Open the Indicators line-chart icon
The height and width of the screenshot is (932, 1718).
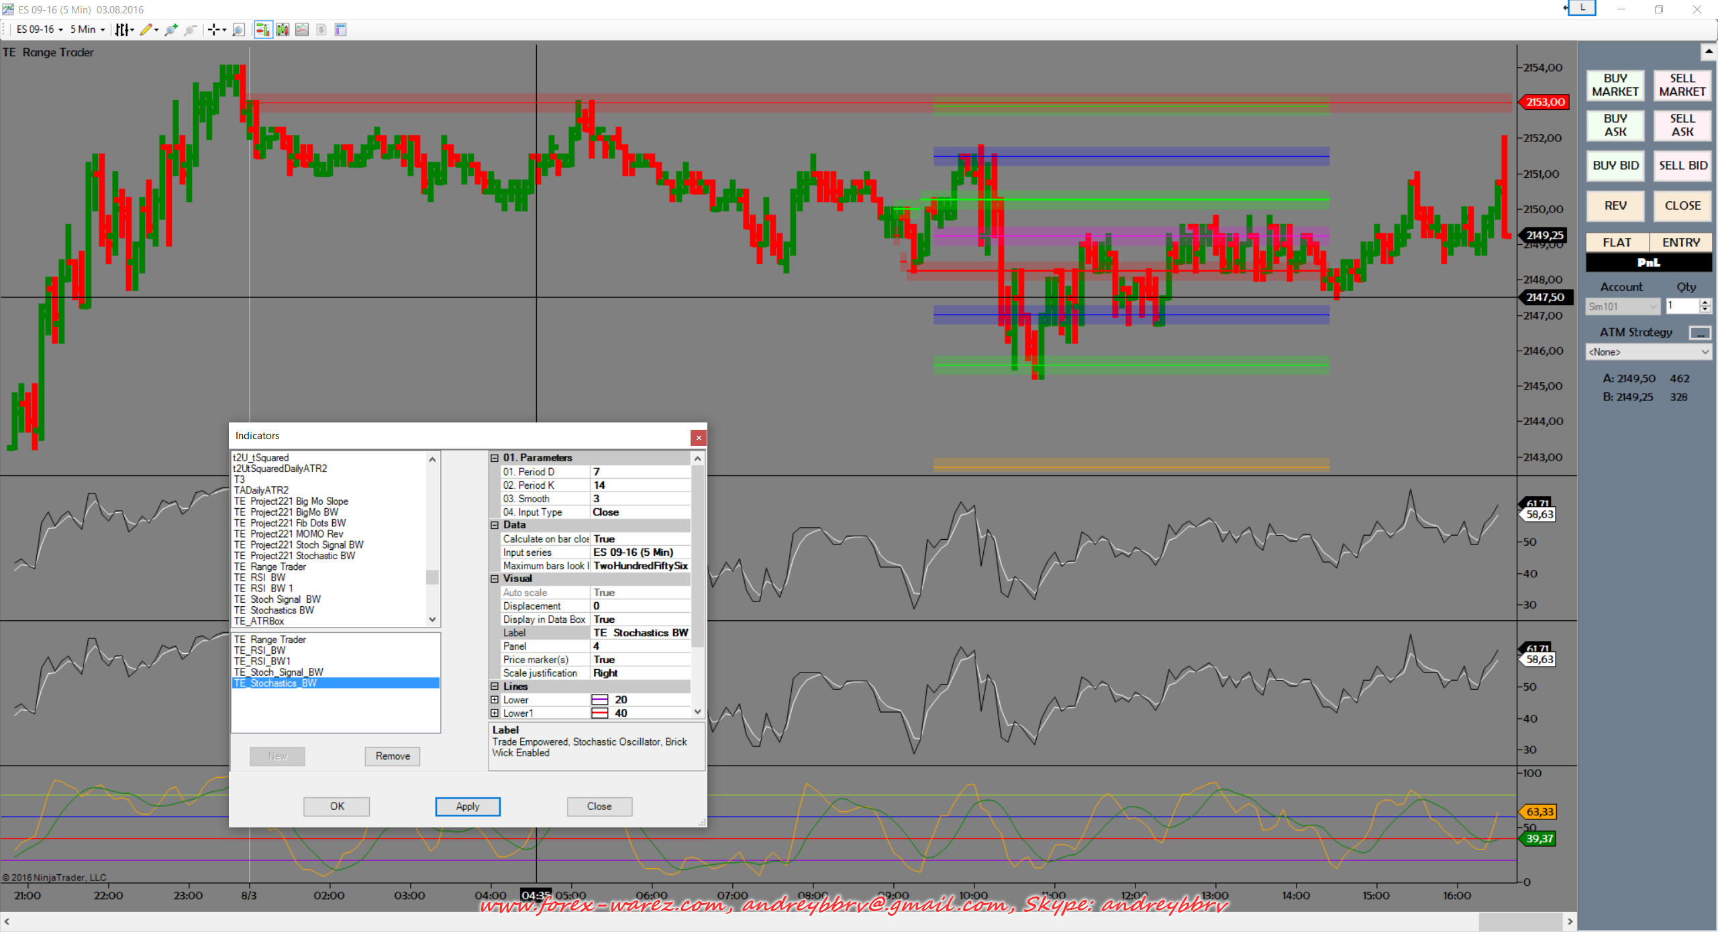(302, 30)
